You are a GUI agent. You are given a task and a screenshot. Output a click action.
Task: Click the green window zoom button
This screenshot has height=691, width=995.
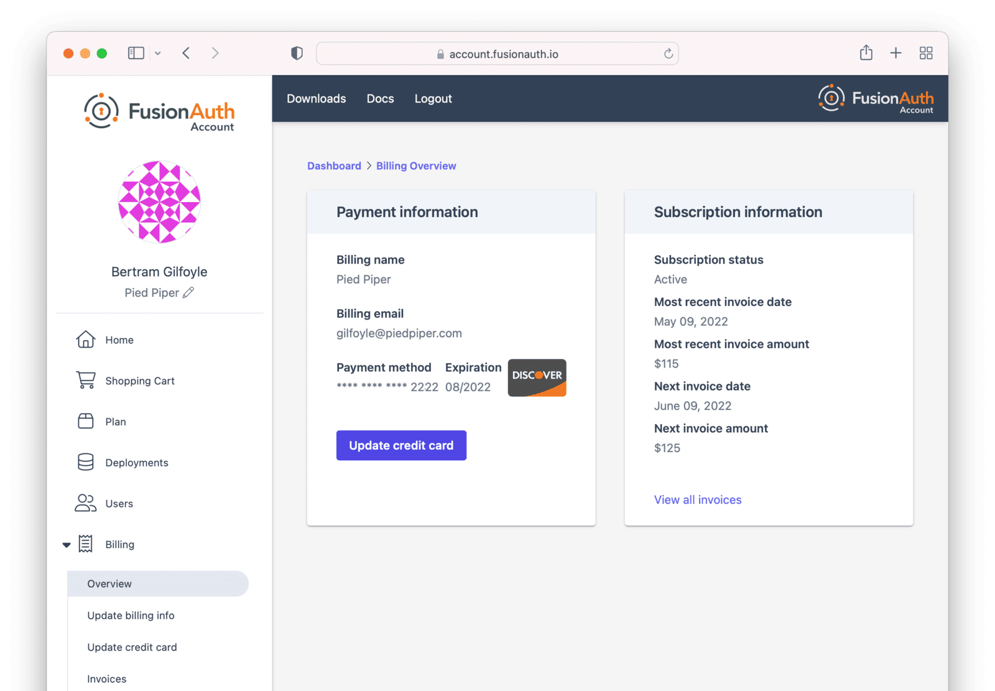(x=102, y=53)
